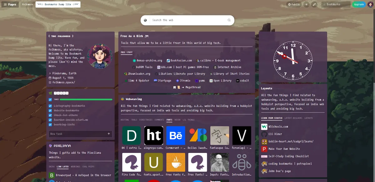Switch to LIL THINGS tab in Webweaving
375x182 pixels.
coord(189,120)
